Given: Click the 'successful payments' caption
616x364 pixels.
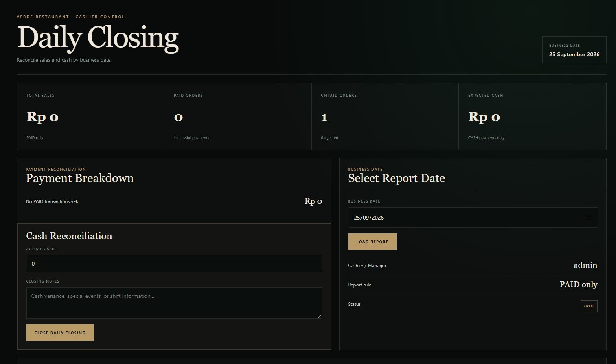Looking at the screenshot, I should pyautogui.click(x=191, y=138).
